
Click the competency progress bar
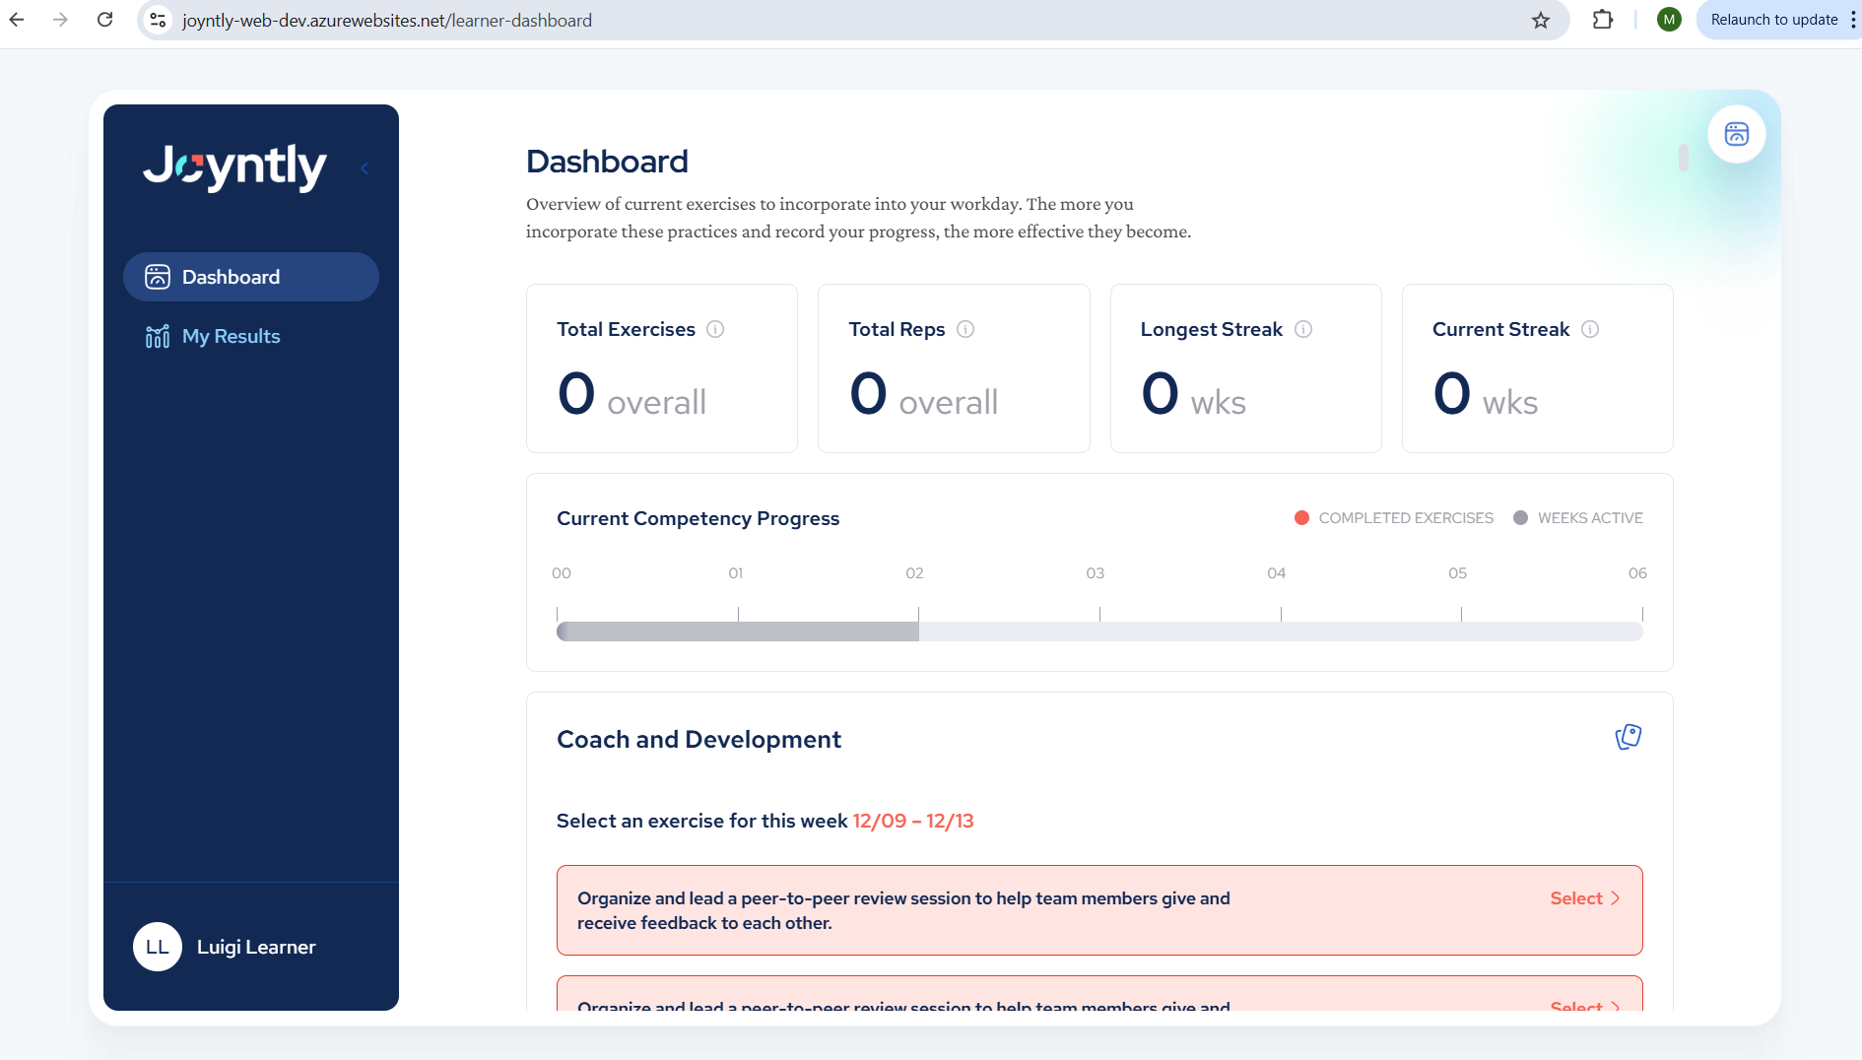[x=1098, y=631]
